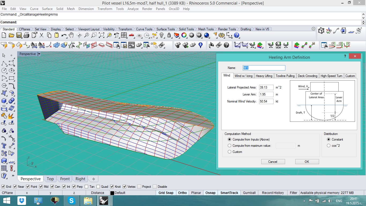Click the Save file icon

click(x=19, y=35)
